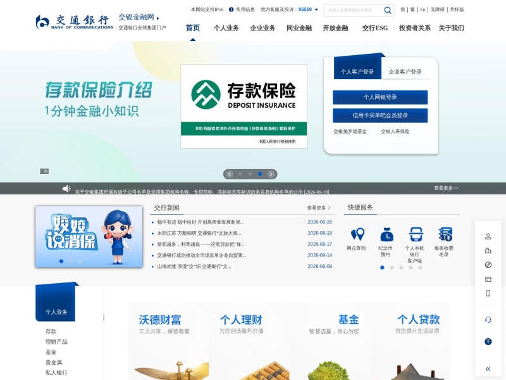The image size is (506, 380).
Task: Open the 企业业务 navigation menu
Action: [x=262, y=28]
